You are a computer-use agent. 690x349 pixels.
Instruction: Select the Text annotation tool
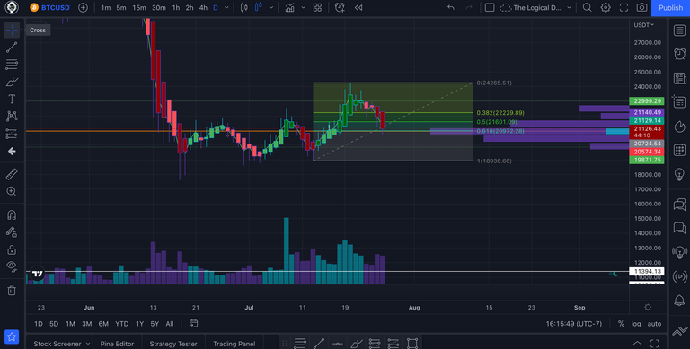pyautogui.click(x=12, y=100)
